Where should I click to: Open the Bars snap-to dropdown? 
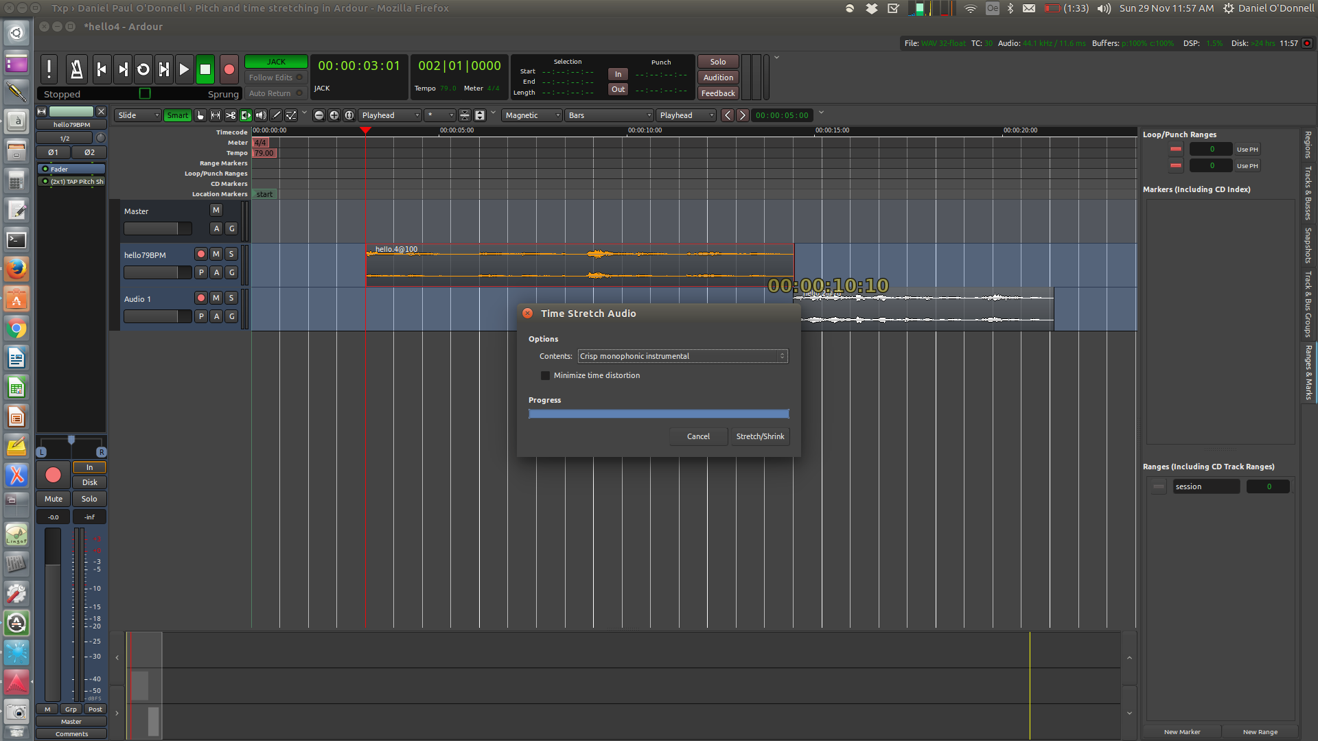(609, 115)
